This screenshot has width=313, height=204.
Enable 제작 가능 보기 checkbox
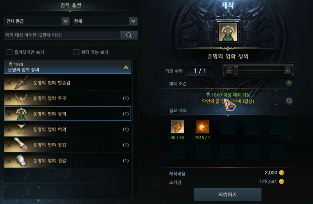76,52
